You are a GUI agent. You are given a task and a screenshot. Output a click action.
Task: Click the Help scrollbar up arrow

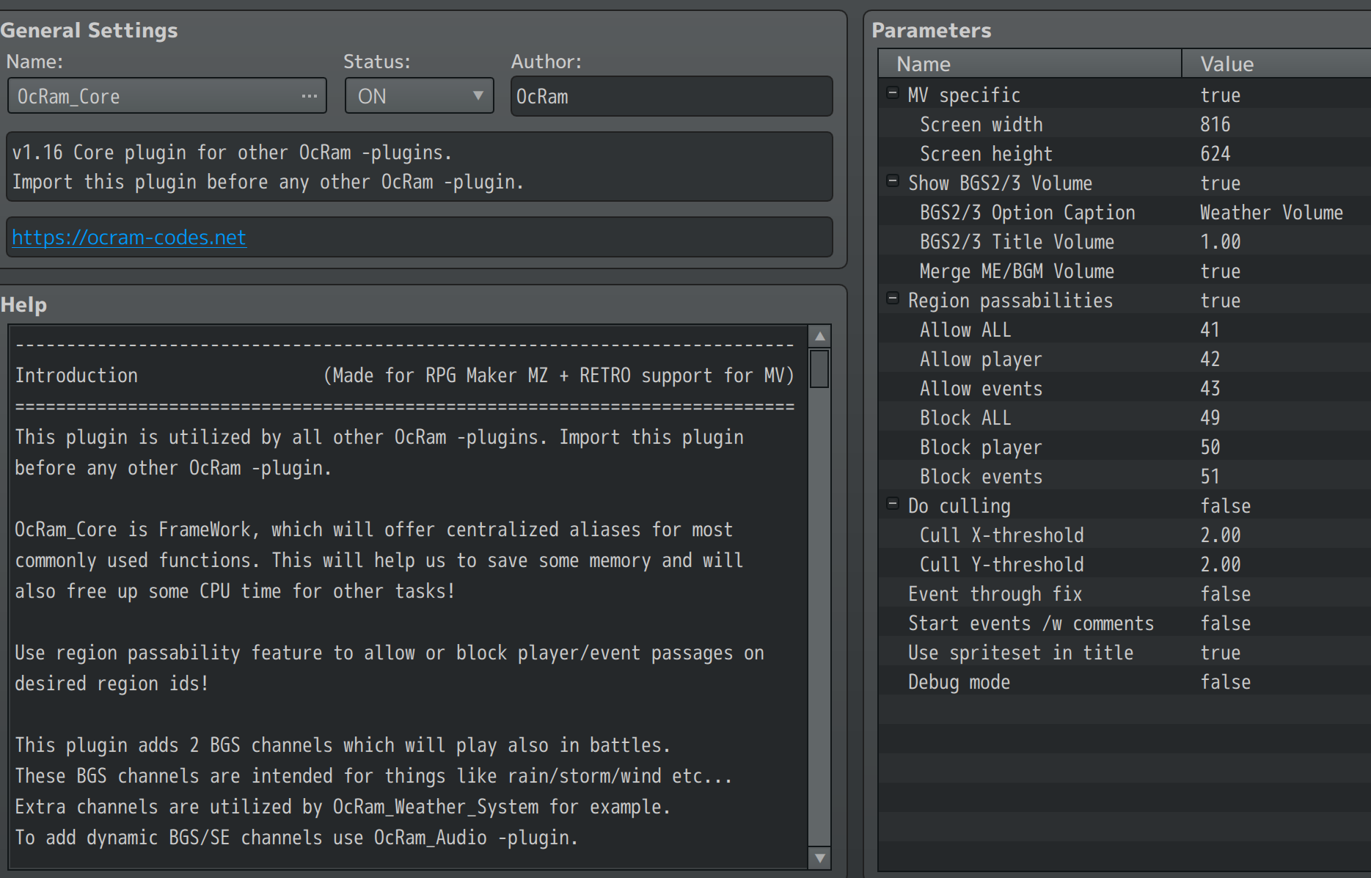coord(819,336)
